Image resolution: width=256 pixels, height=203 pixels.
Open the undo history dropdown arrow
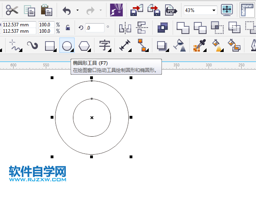pyautogui.click(x=77, y=10)
